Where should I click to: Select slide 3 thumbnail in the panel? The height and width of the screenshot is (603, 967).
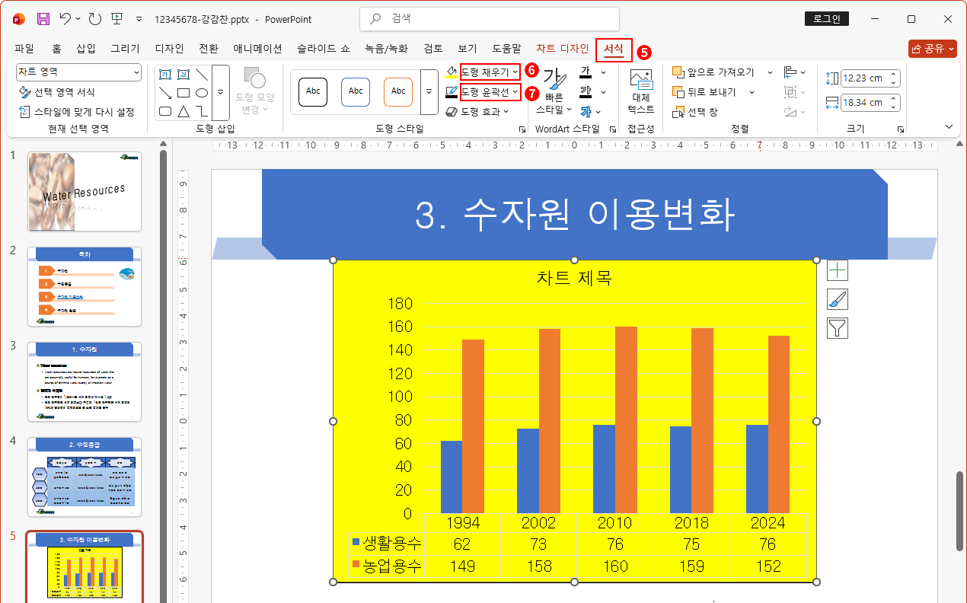pos(84,382)
